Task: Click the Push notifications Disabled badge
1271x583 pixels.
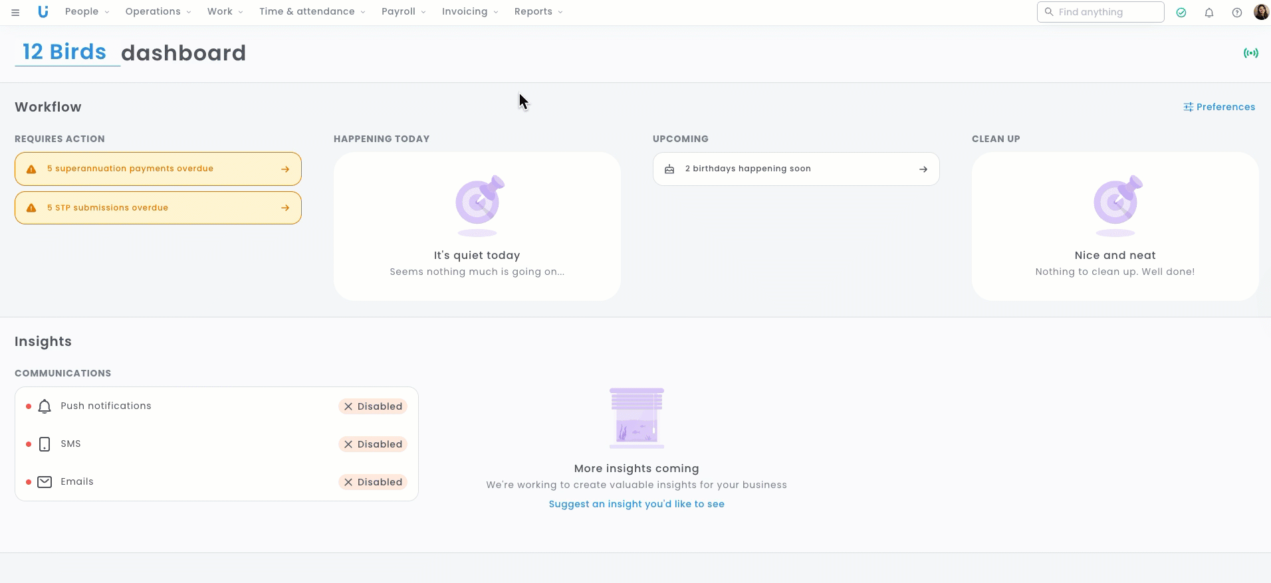Action: pos(373,406)
